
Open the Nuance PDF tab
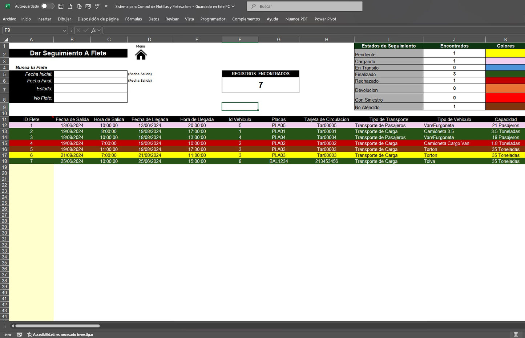click(296, 19)
